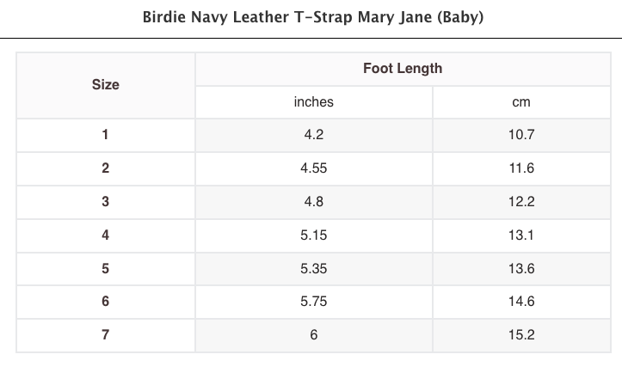The height and width of the screenshot is (391, 622).
Task: Click size 1 row label
Action: (105, 135)
